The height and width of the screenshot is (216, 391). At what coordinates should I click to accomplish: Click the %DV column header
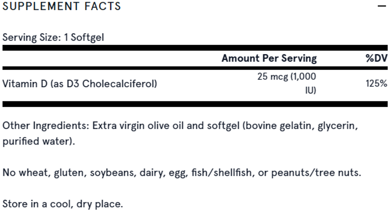click(377, 58)
